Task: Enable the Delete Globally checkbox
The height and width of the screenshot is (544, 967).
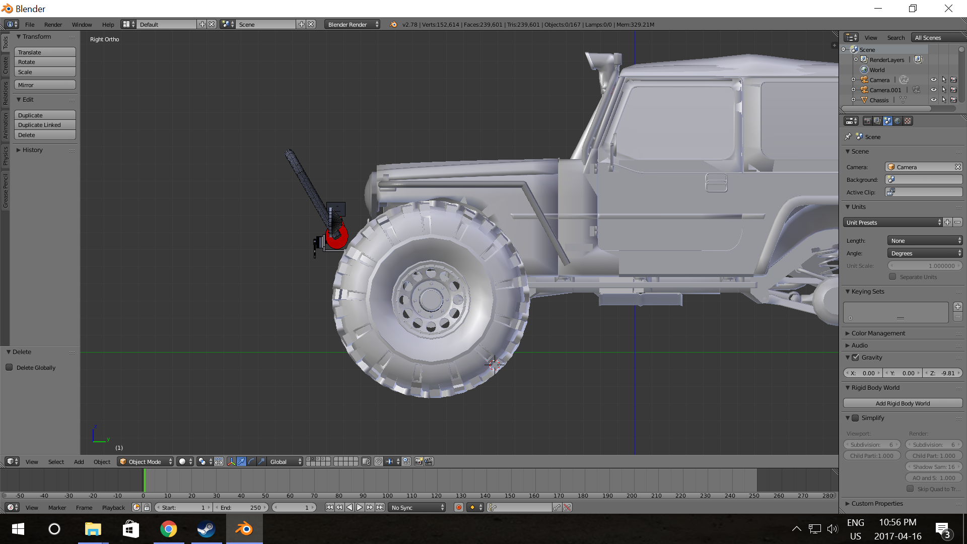Action: tap(10, 367)
